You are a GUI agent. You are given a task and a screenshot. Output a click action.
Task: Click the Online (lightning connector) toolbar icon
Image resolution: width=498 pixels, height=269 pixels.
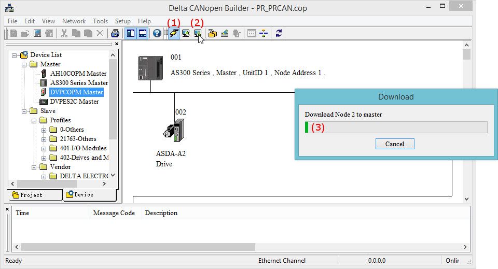click(173, 33)
